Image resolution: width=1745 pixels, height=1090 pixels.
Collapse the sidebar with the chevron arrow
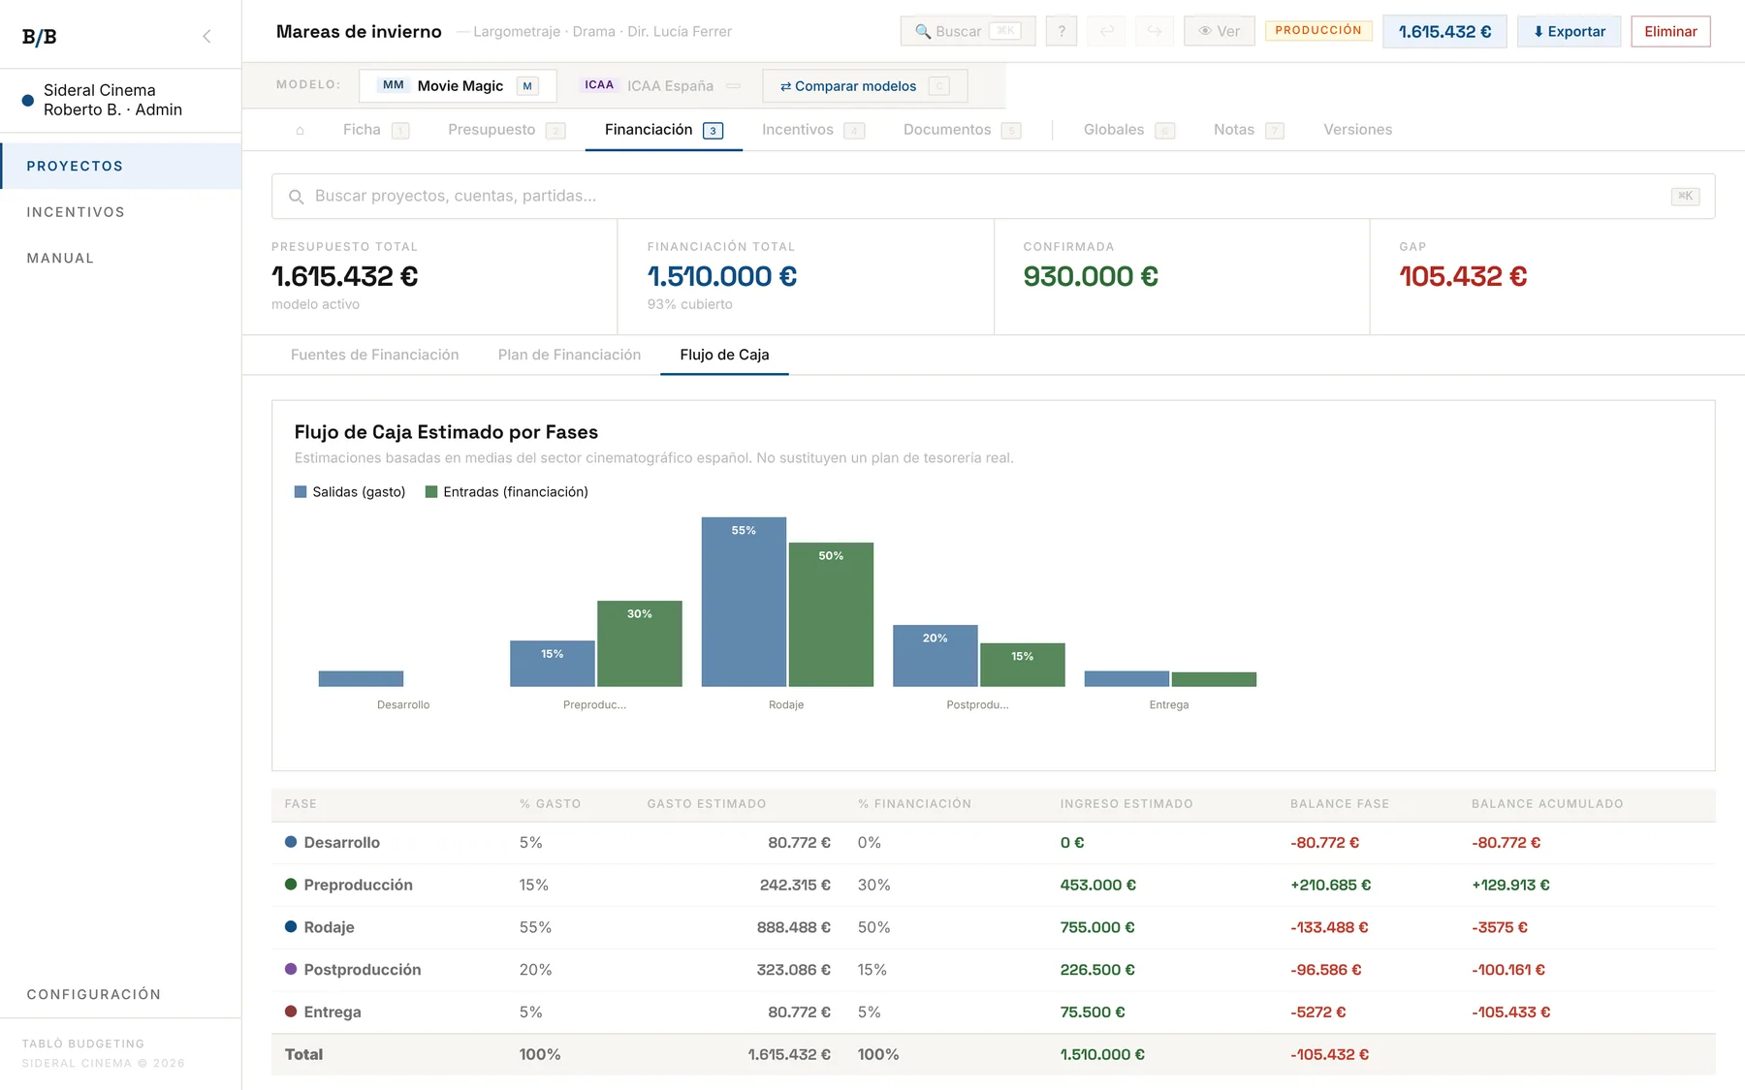[206, 36]
